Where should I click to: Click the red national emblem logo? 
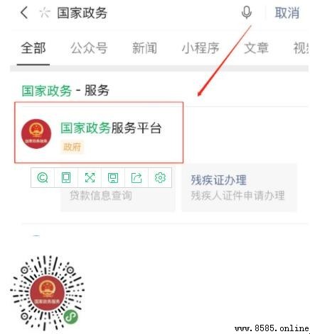(x=36, y=134)
